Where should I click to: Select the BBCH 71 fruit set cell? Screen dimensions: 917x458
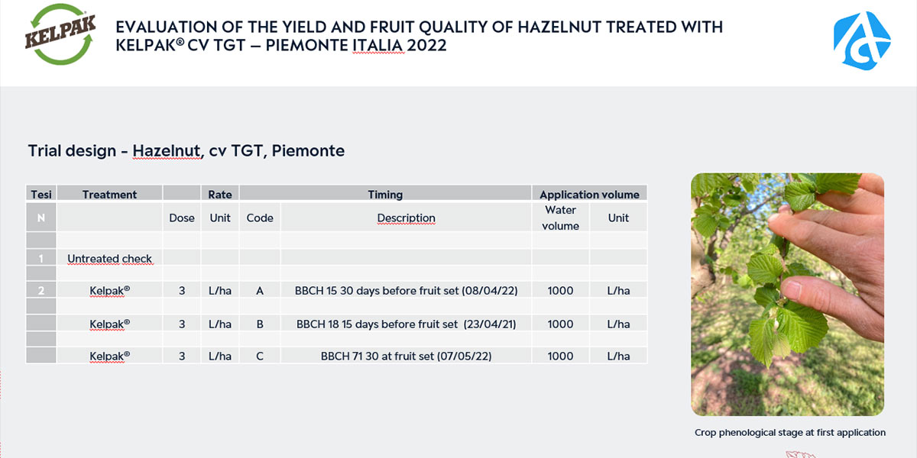406,356
